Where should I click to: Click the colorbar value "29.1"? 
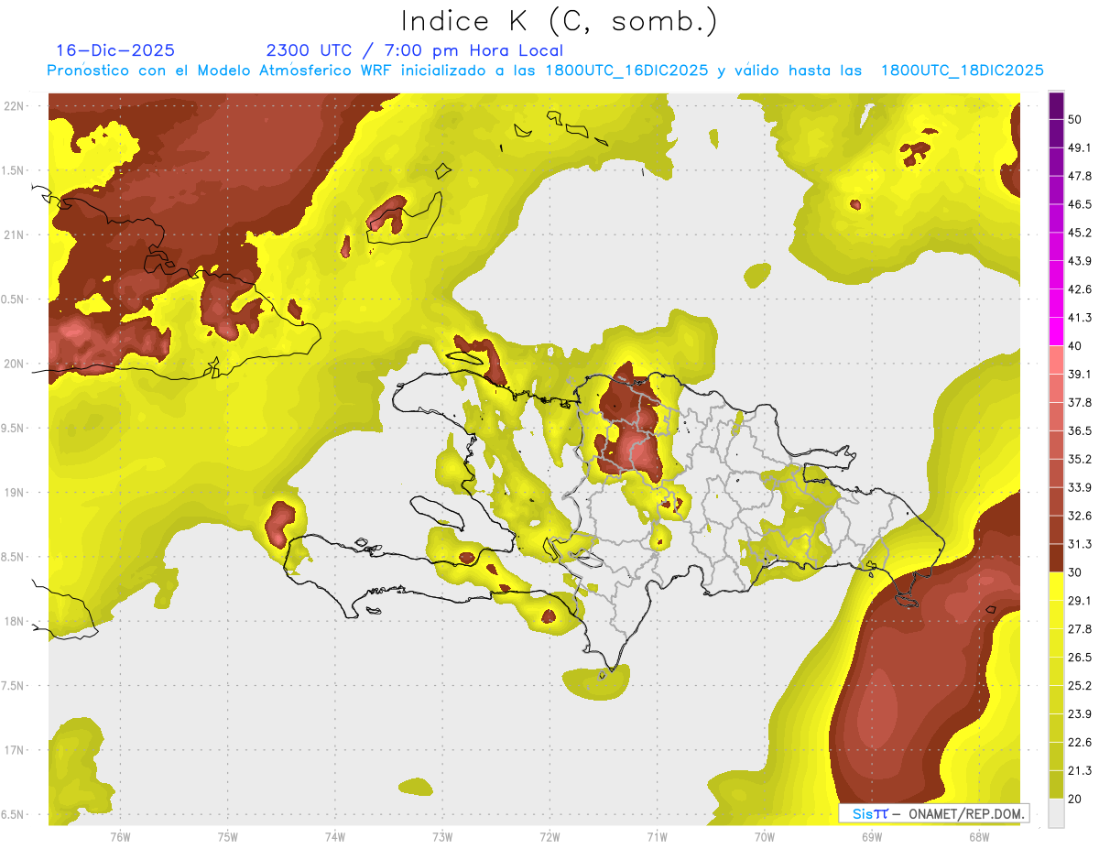click(1080, 601)
